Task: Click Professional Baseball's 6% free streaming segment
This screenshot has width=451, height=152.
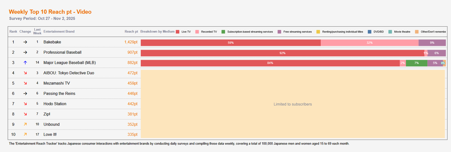Action: (437, 53)
